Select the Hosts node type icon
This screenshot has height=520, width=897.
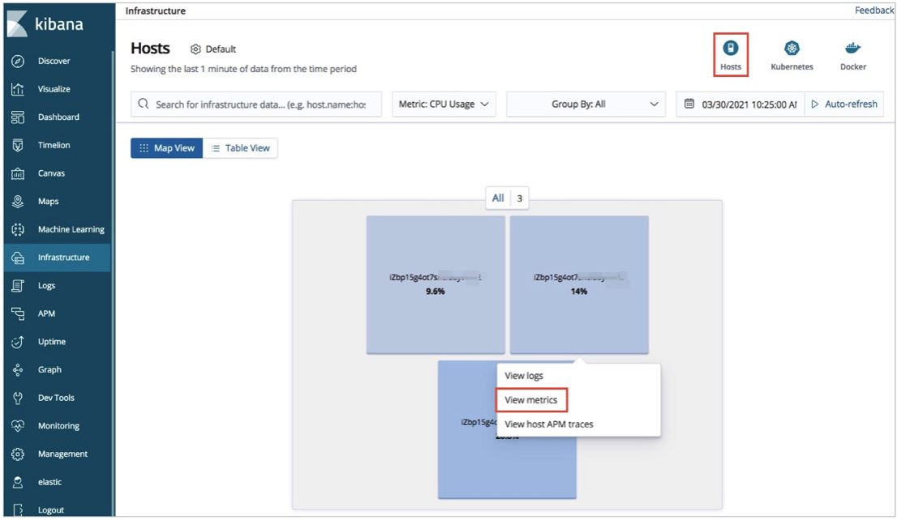731,48
